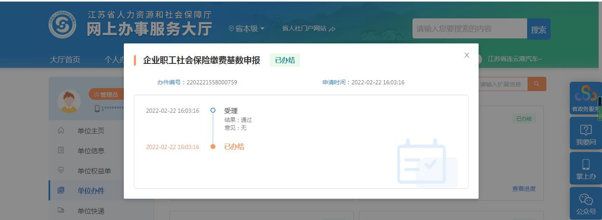Click the user avatar picture
Screen dimensions: 602x220
tap(69, 101)
